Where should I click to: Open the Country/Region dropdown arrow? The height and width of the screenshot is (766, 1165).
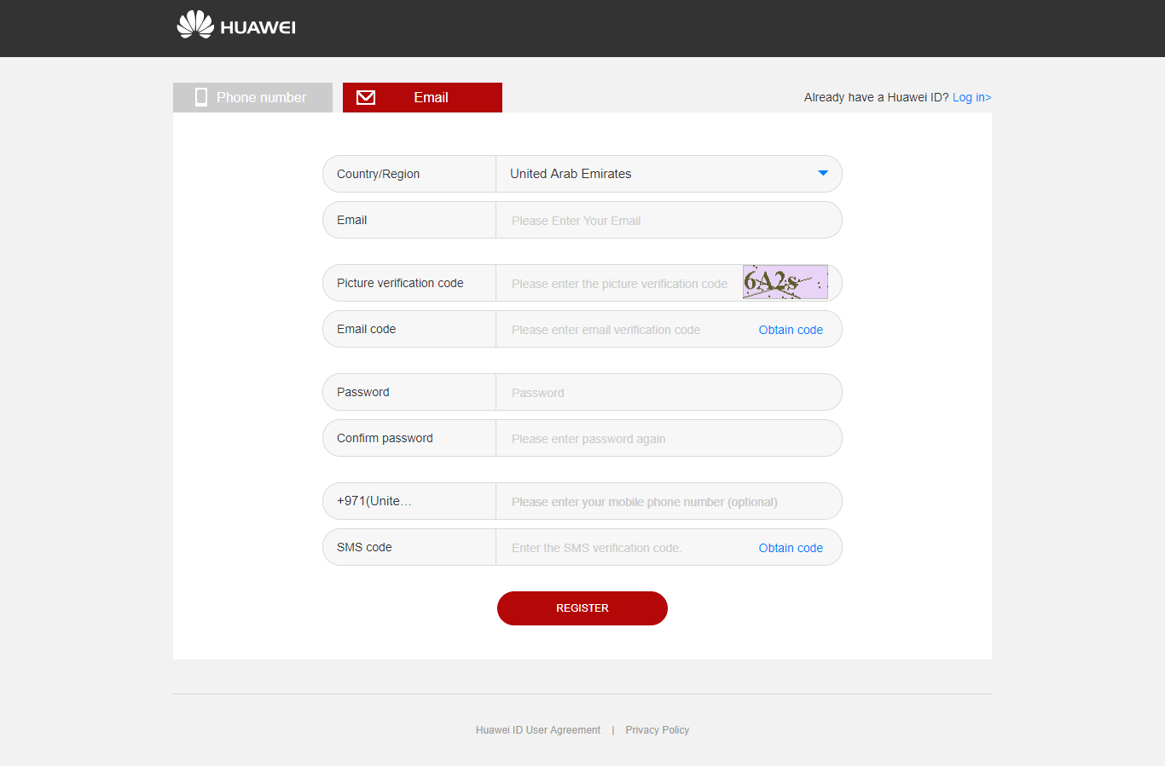(x=823, y=173)
